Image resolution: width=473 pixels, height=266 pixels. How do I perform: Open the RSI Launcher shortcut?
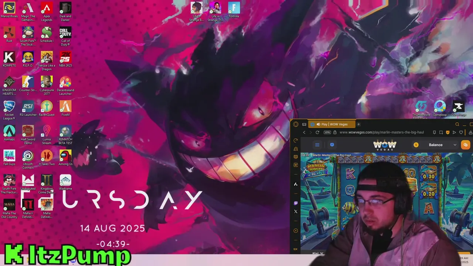tap(28, 109)
